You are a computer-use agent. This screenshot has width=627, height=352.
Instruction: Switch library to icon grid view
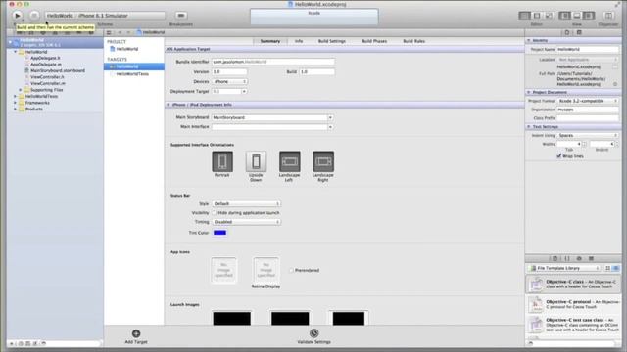point(607,268)
